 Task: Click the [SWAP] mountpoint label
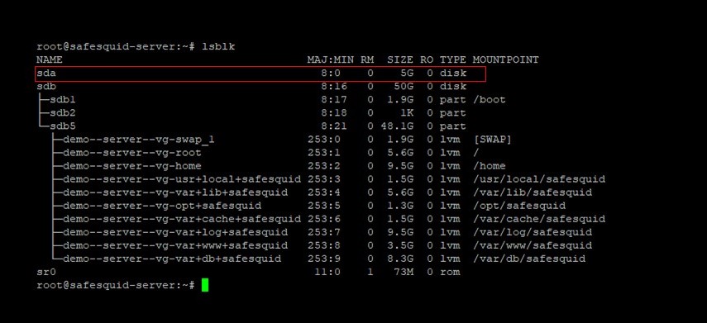pyautogui.click(x=492, y=140)
